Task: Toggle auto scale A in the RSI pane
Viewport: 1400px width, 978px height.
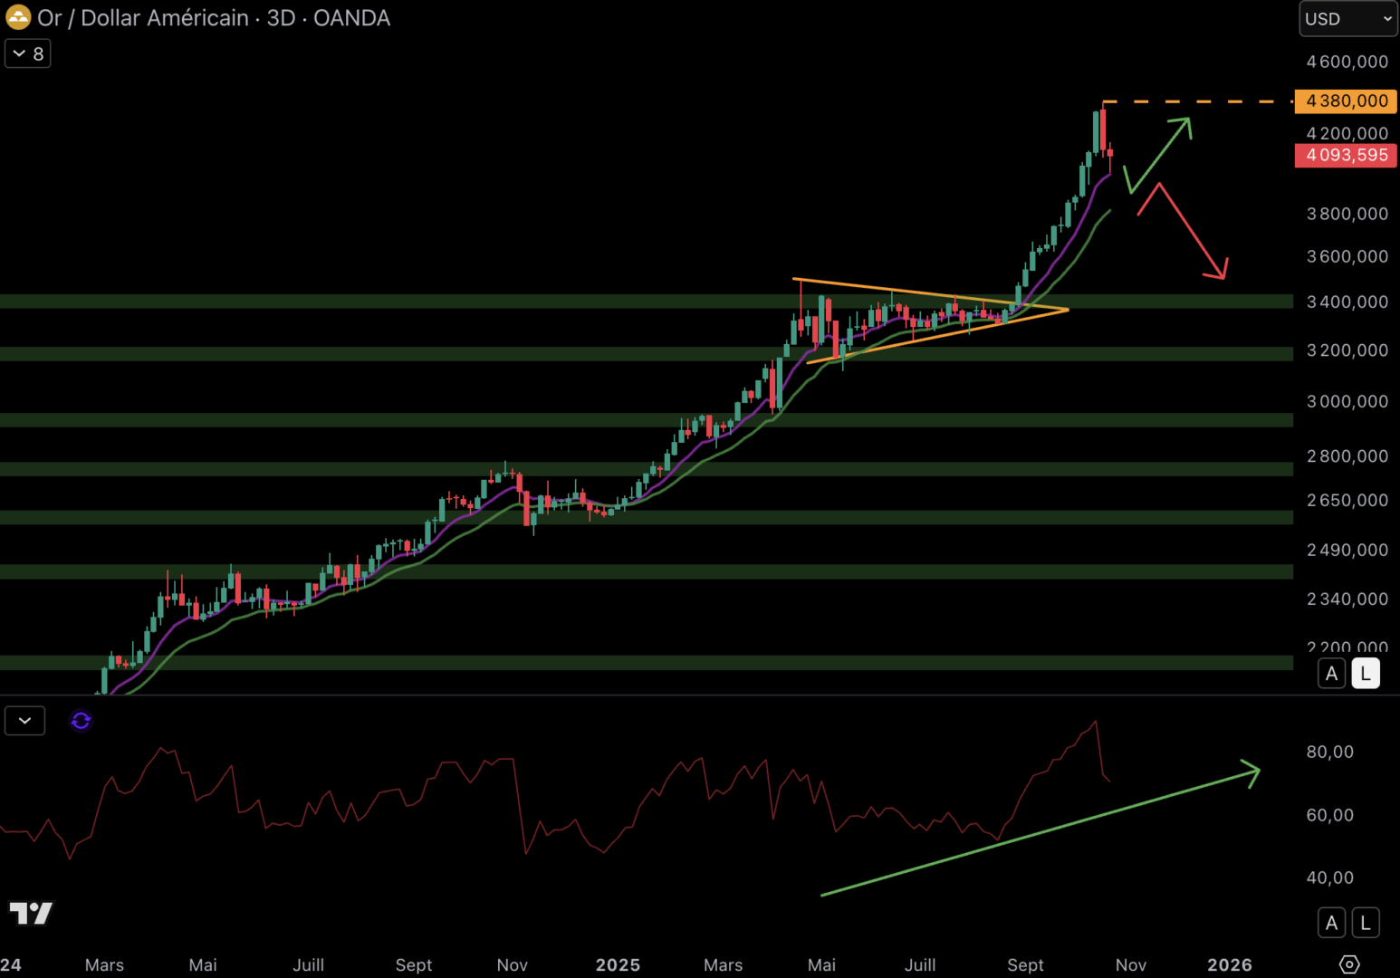Action: point(1331,923)
